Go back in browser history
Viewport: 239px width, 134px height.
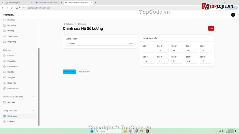click(x=3, y=8)
